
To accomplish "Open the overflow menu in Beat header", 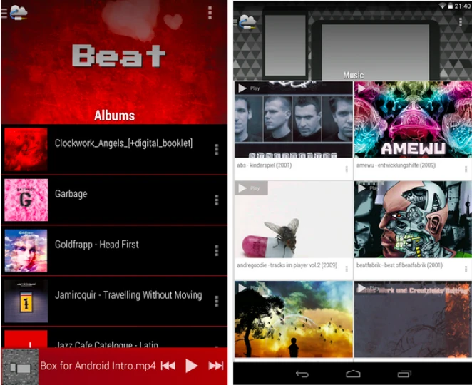I will tap(210, 13).
